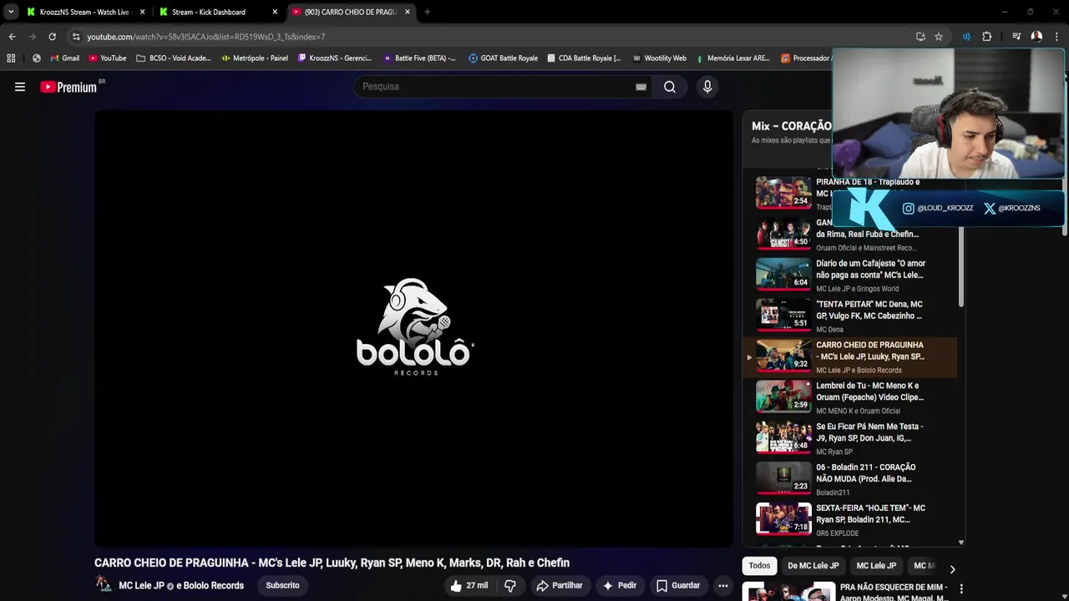The height and width of the screenshot is (601, 1069).
Task: Share the video via Partilhar
Action: point(560,586)
